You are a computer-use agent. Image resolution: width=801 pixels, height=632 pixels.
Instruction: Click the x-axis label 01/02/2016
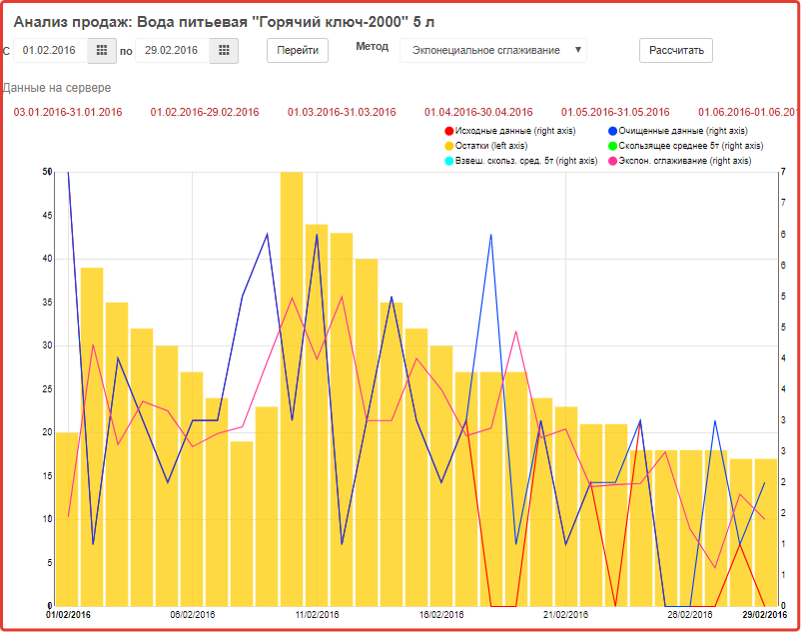pyautogui.click(x=68, y=615)
